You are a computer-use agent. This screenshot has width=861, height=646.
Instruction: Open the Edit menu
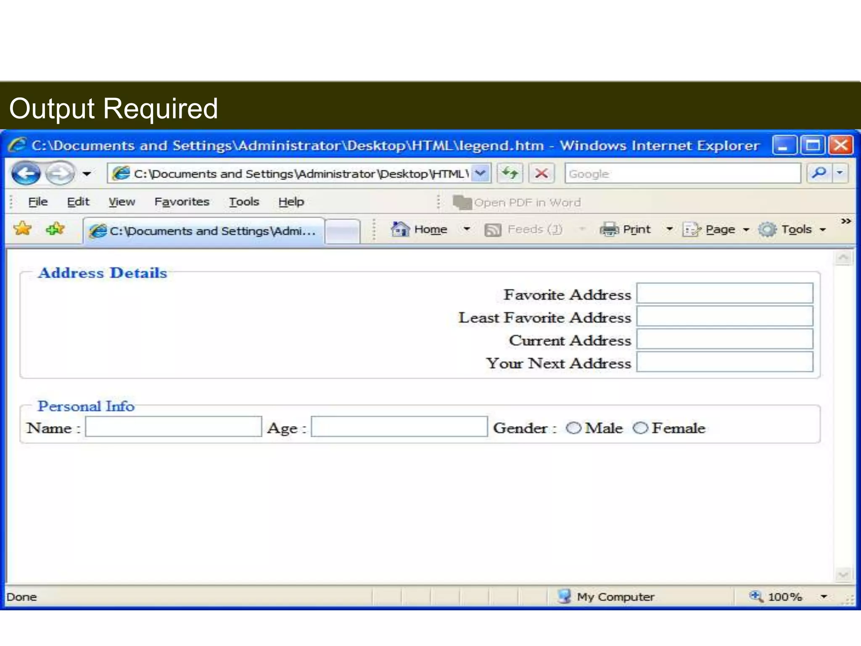(x=78, y=202)
